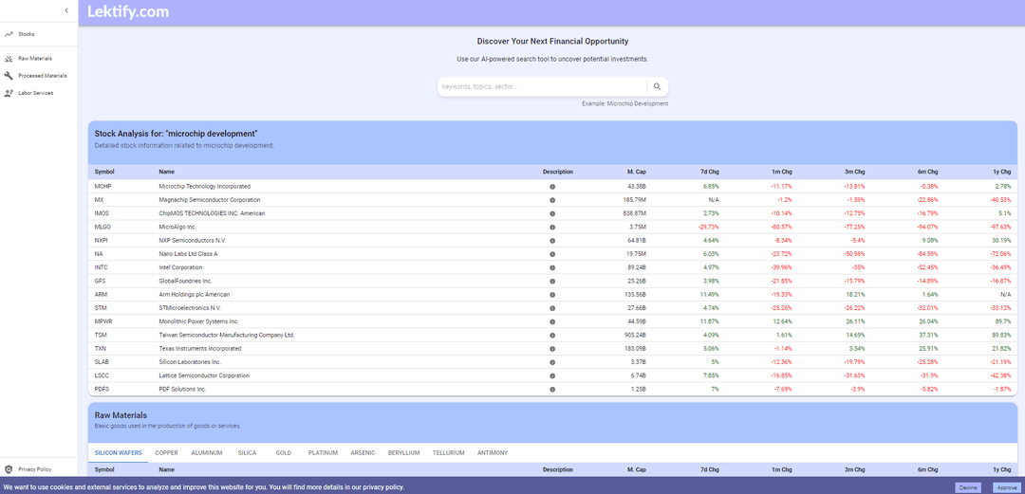Switch to the BERYLLIUM tab
The width and height of the screenshot is (1025, 494).
pos(403,453)
